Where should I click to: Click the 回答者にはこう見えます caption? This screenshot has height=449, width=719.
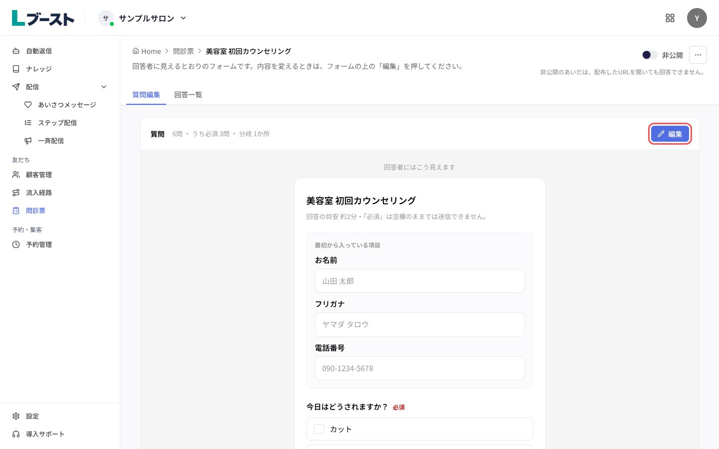(x=419, y=167)
